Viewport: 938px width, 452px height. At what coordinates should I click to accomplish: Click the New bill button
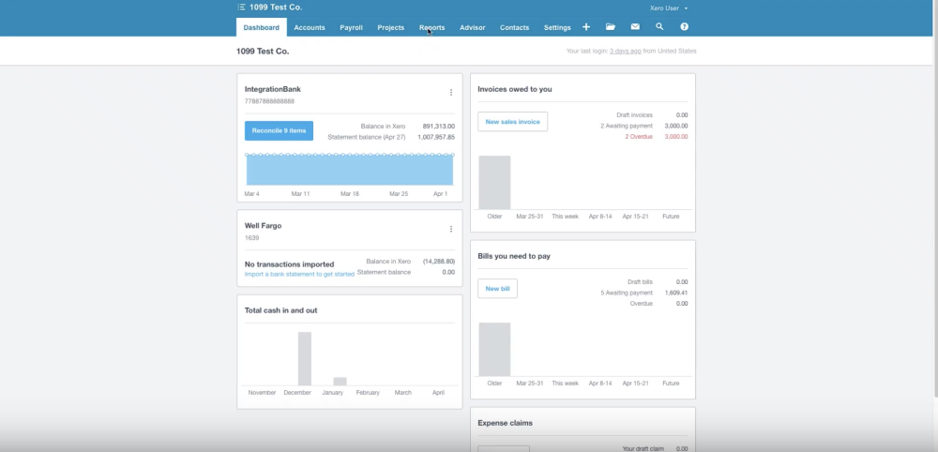tap(498, 288)
